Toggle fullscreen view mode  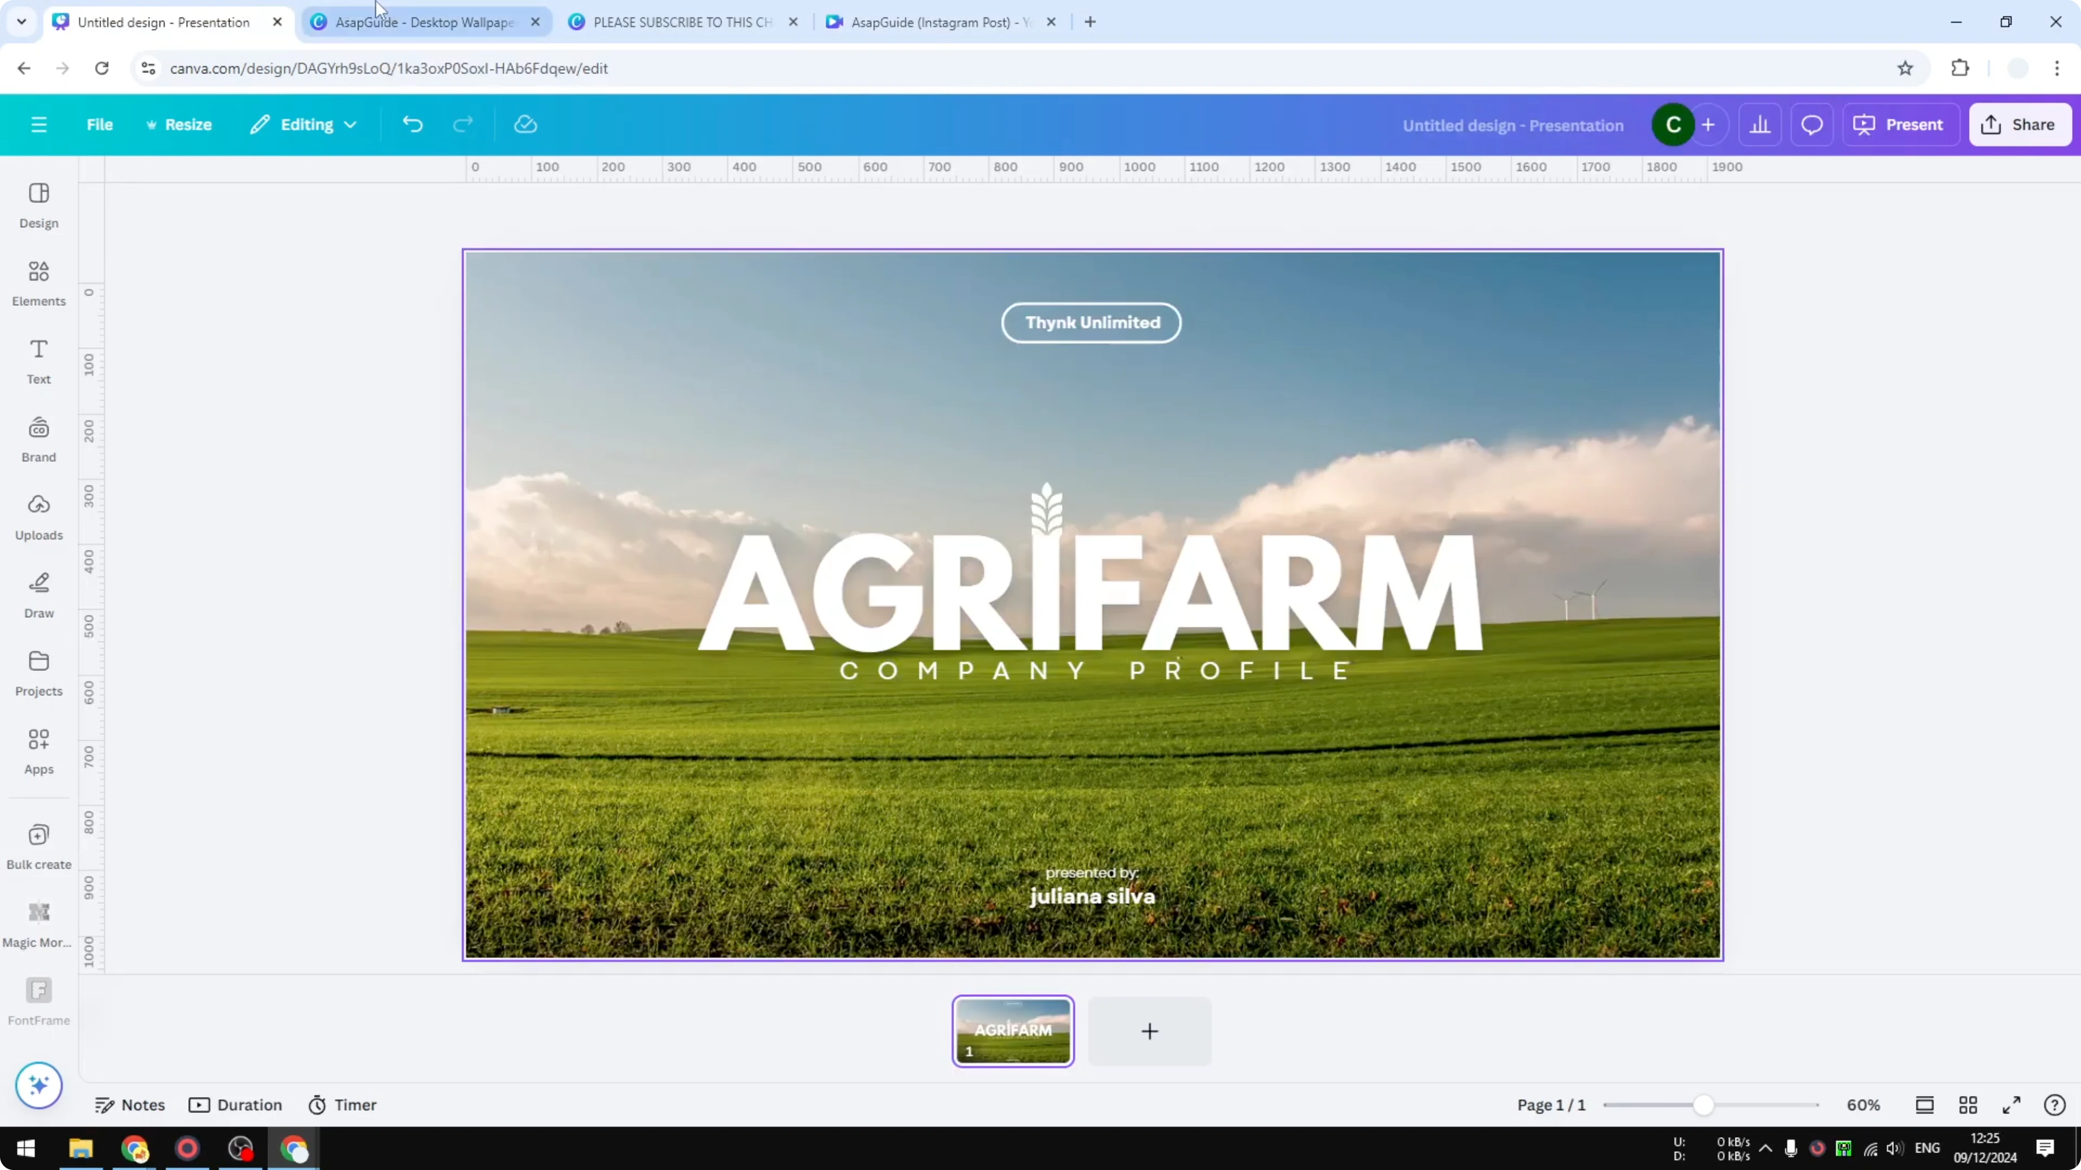pyautogui.click(x=2011, y=1104)
